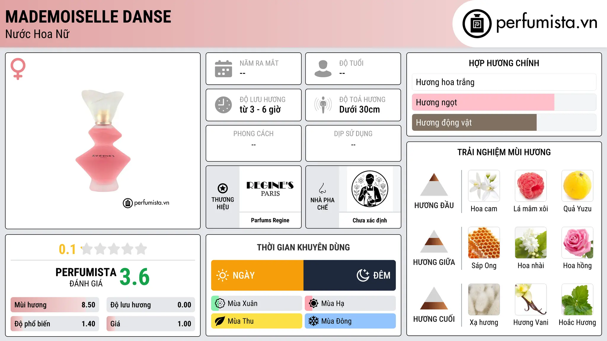Click the nose icon above Nhà pha chế
The width and height of the screenshot is (607, 341).
coord(322,188)
